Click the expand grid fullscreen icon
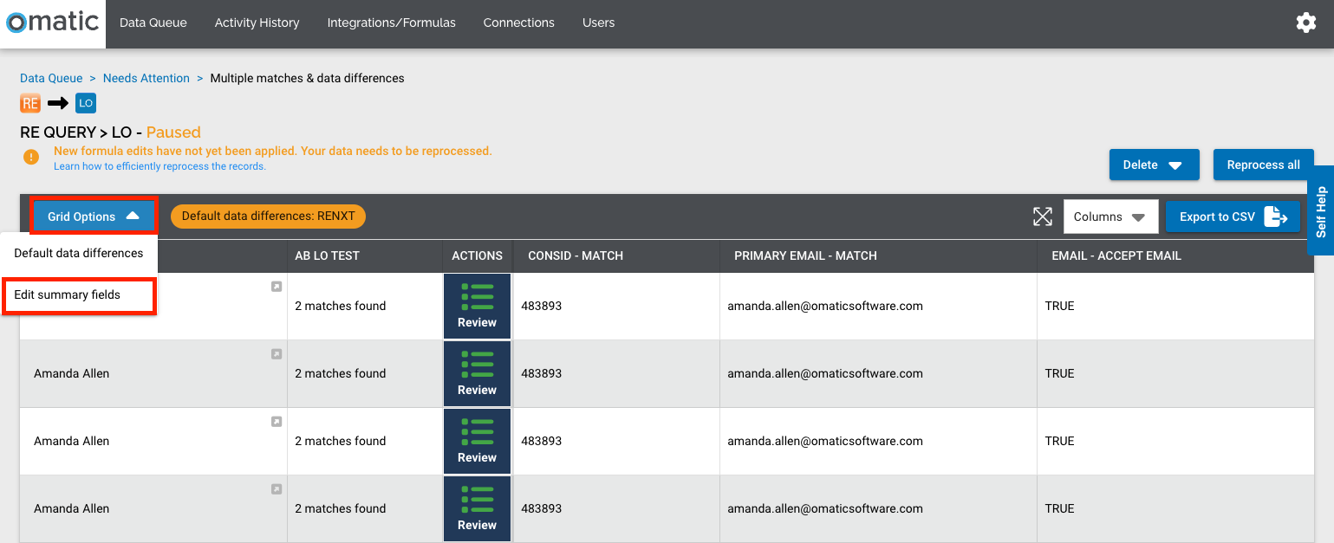The height and width of the screenshot is (543, 1334). [x=1043, y=217]
